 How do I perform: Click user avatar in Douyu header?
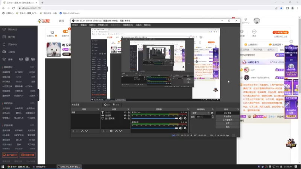pos(257,21)
